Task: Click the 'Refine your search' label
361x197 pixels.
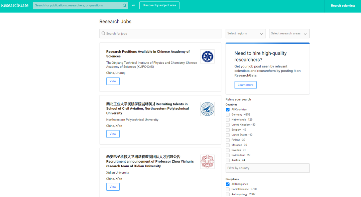Action: pos(238,99)
